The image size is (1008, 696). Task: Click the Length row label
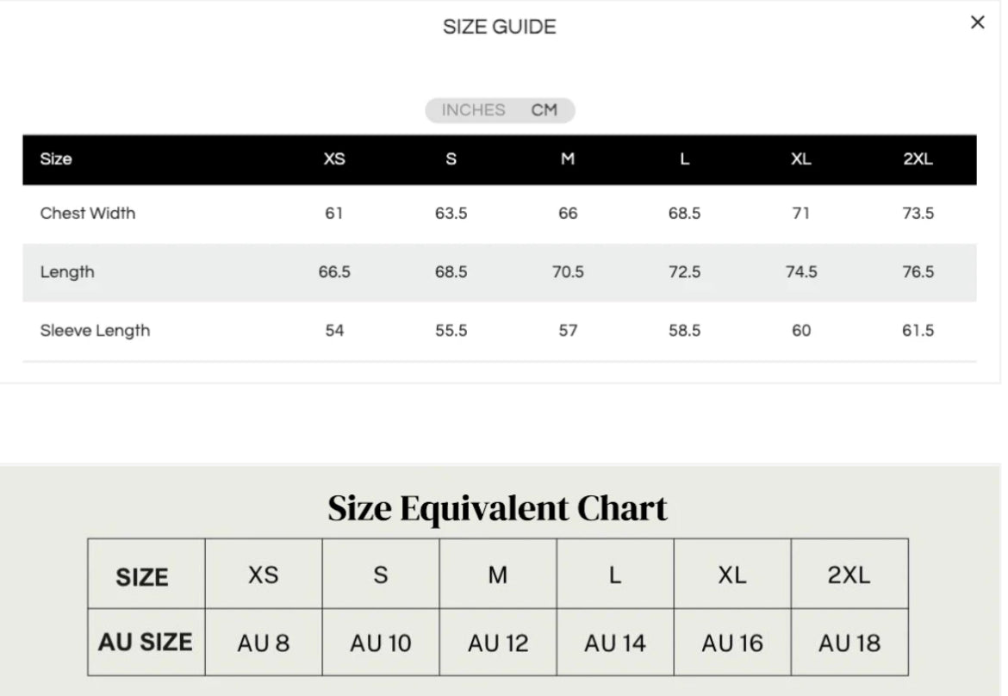67,272
